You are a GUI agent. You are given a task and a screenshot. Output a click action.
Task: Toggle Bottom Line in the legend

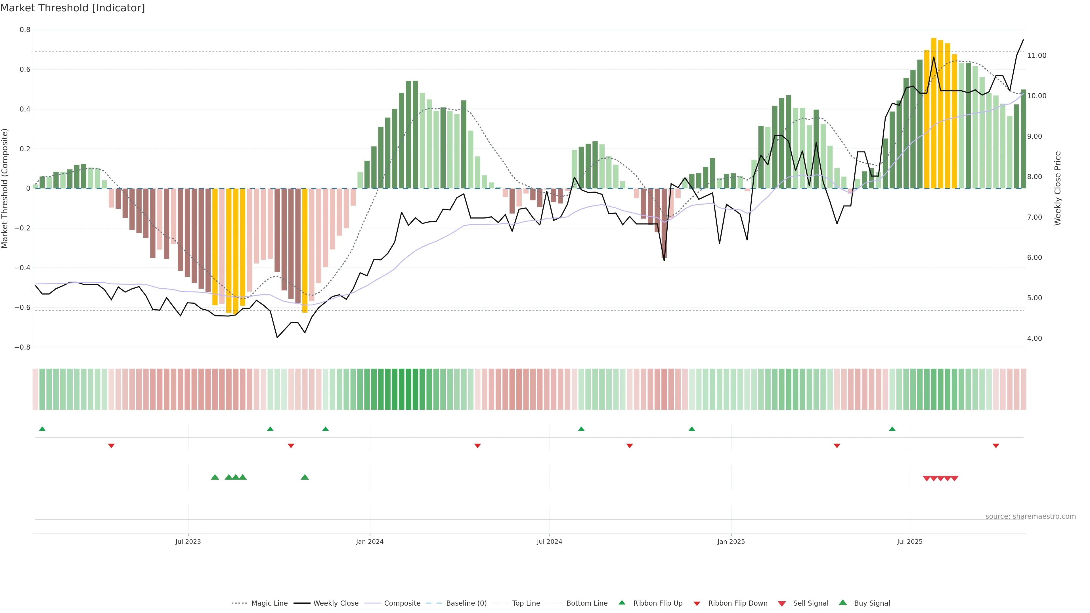pyautogui.click(x=586, y=603)
